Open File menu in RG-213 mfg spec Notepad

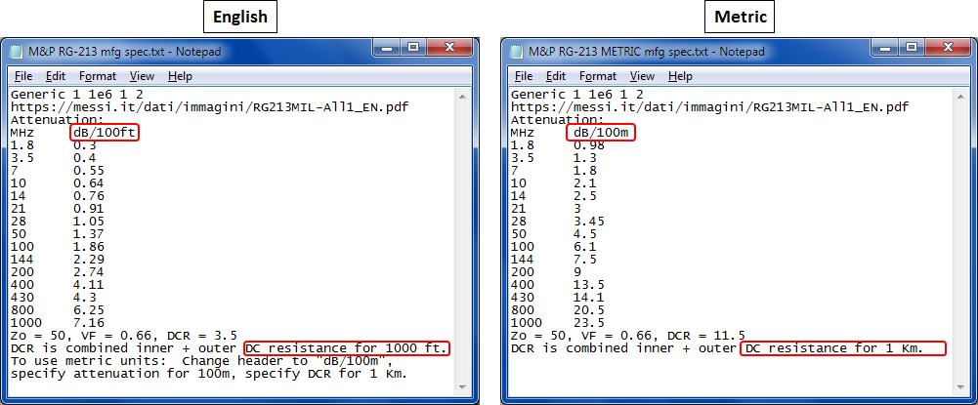coord(23,77)
